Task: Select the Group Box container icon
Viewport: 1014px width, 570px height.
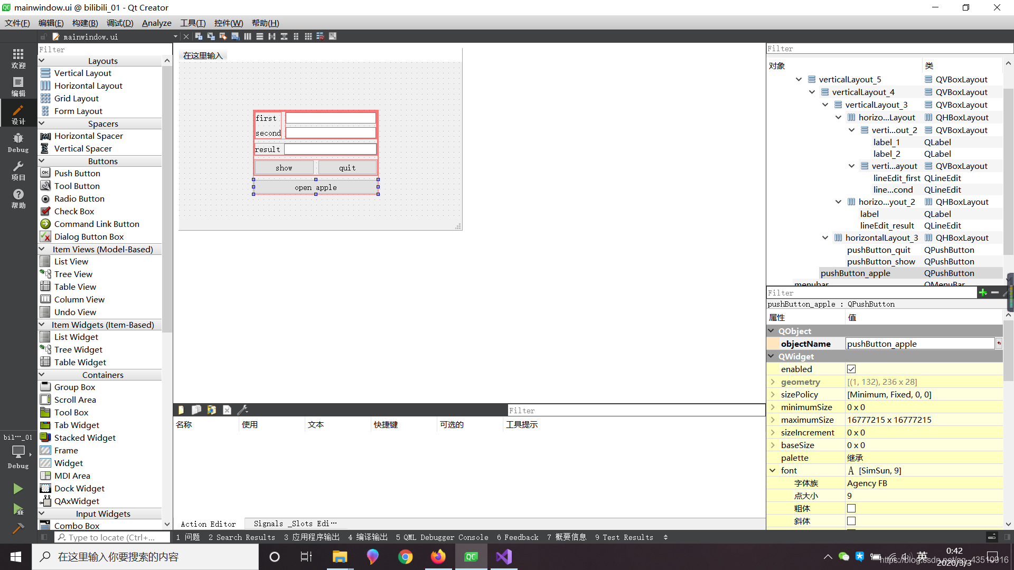Action: click(x=45, y=386)
